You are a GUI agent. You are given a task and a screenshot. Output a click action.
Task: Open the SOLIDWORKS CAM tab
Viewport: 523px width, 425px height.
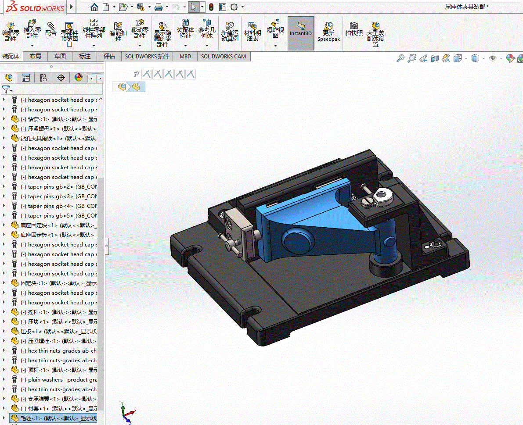(x=224, y=56)
